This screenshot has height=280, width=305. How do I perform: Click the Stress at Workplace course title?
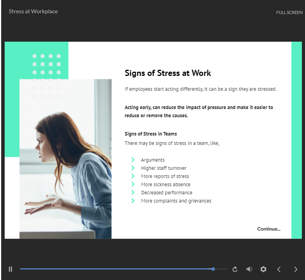pos(33,11)
